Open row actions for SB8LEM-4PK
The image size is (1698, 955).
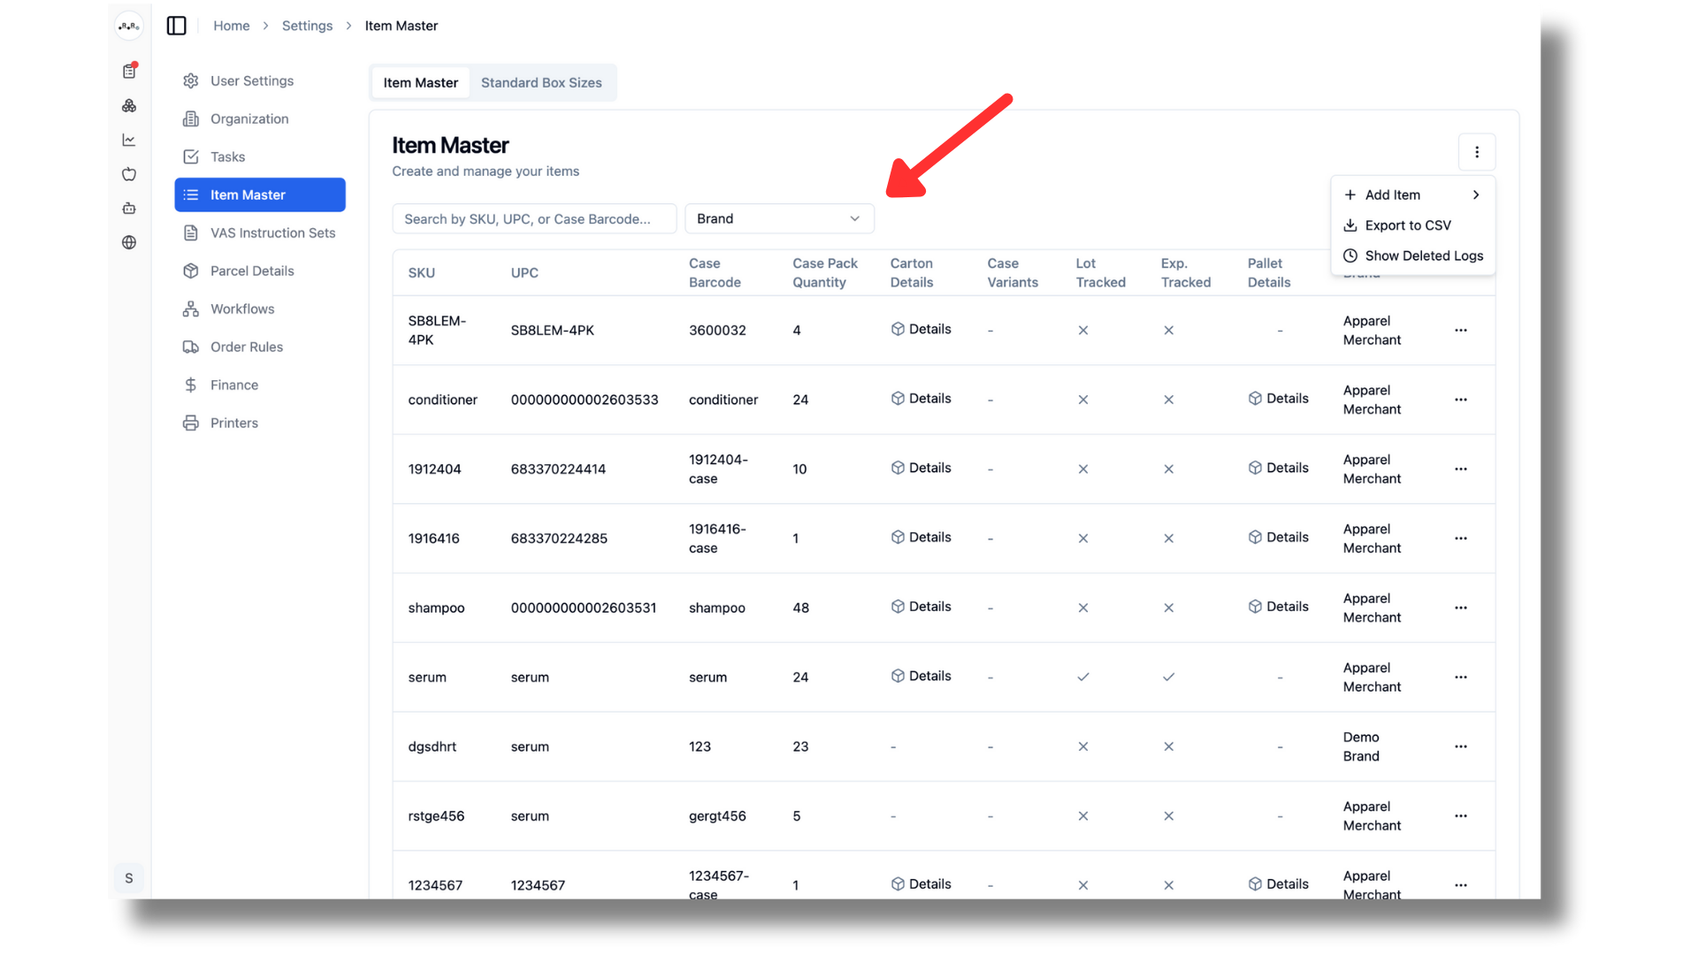tap(1461, 330)
